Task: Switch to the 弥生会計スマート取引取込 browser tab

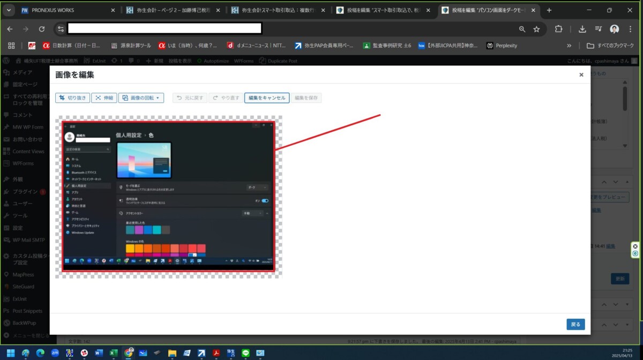Action: pos(278,10)
